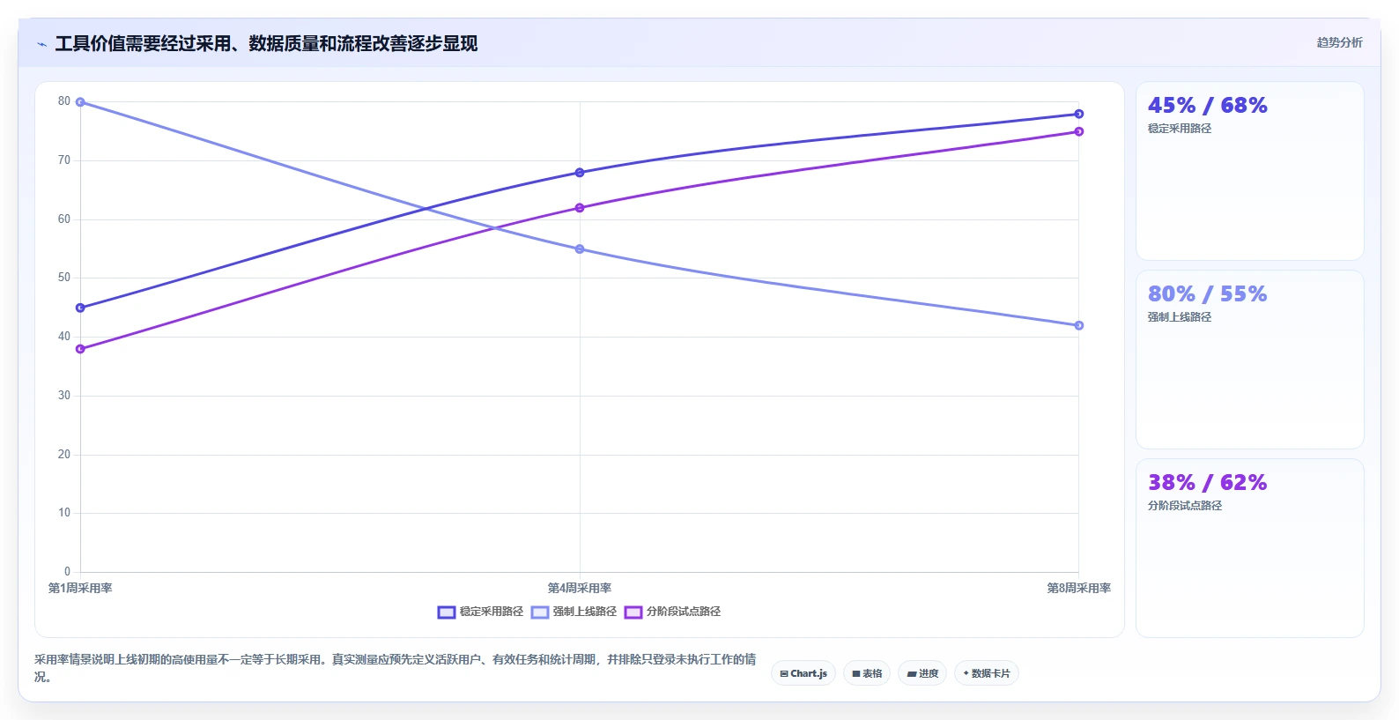Viewport: 1399px width, 720px height.
Task: Click the y-axis value 60
Action: [x=64, y=219]
